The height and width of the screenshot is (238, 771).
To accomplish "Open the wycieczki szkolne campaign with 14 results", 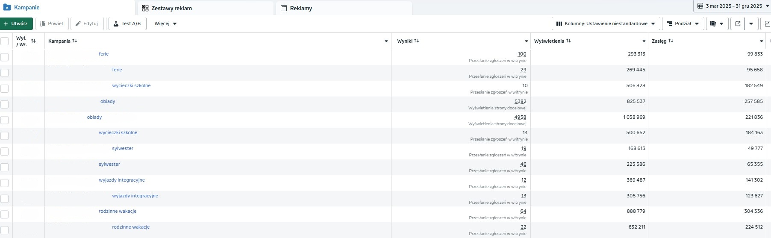I will pos(118,133).
